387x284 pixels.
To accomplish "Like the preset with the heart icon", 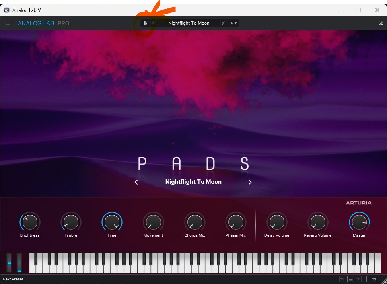I will 154,23.
